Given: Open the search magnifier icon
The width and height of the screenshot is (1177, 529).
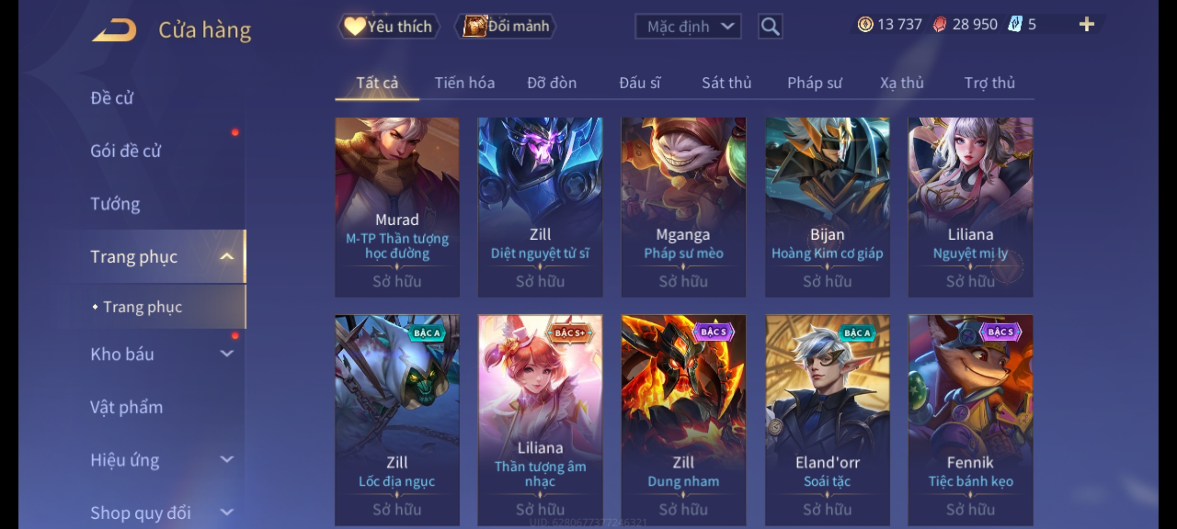Looking at the screenshot, I should point(770,26).
